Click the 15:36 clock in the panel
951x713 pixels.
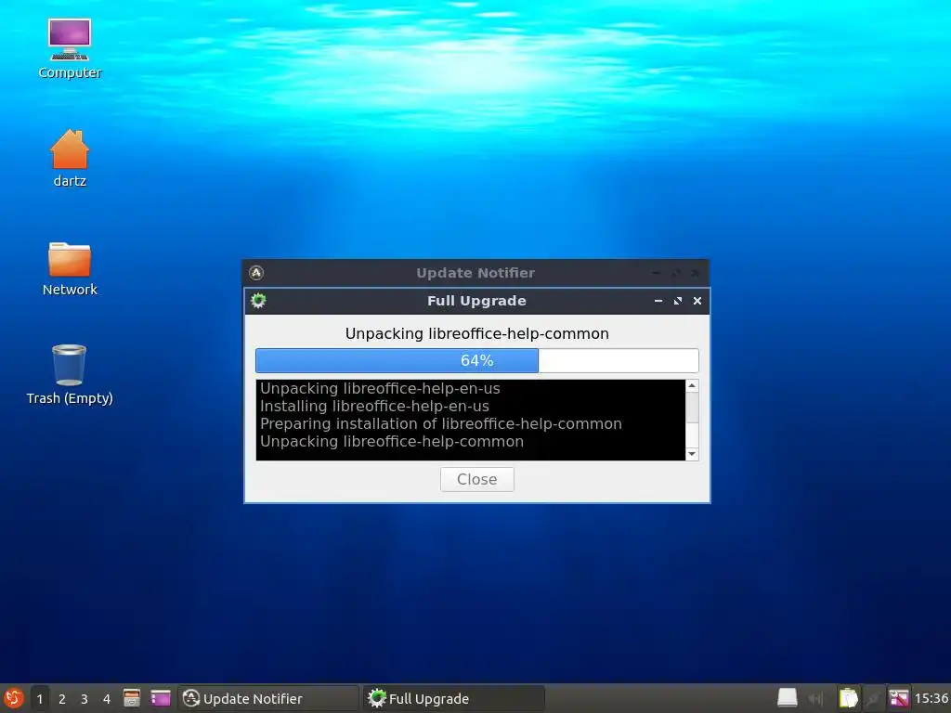[x=931, y=698]
